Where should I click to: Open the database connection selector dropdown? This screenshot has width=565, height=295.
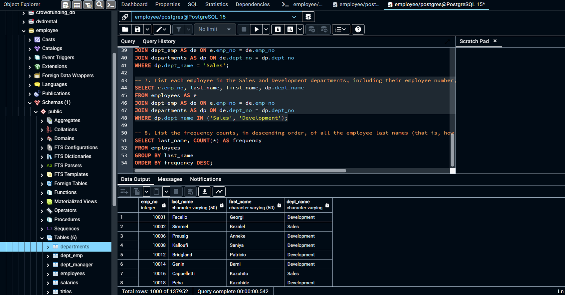click(x=294, y=17)
